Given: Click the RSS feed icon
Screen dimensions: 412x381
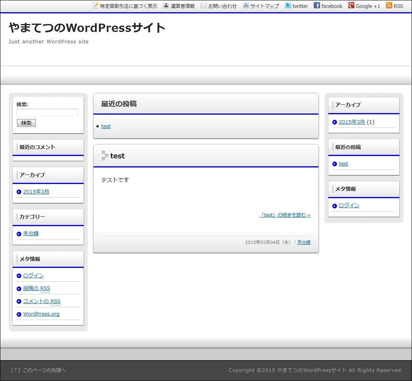Looking at the screenshot, I should point(389,5).
